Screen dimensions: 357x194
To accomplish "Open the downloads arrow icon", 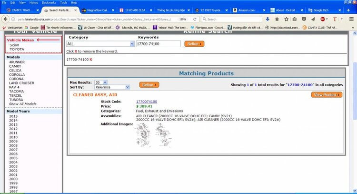I will click(268, 20).
